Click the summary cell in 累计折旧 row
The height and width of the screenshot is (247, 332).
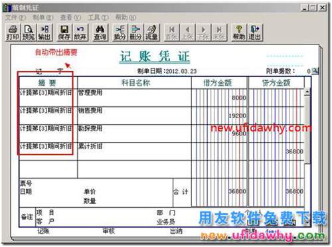click(x=48, y=151)
